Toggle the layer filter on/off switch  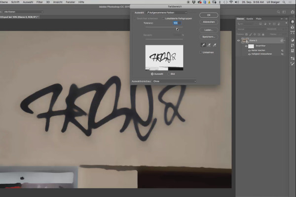pos(286,23)
